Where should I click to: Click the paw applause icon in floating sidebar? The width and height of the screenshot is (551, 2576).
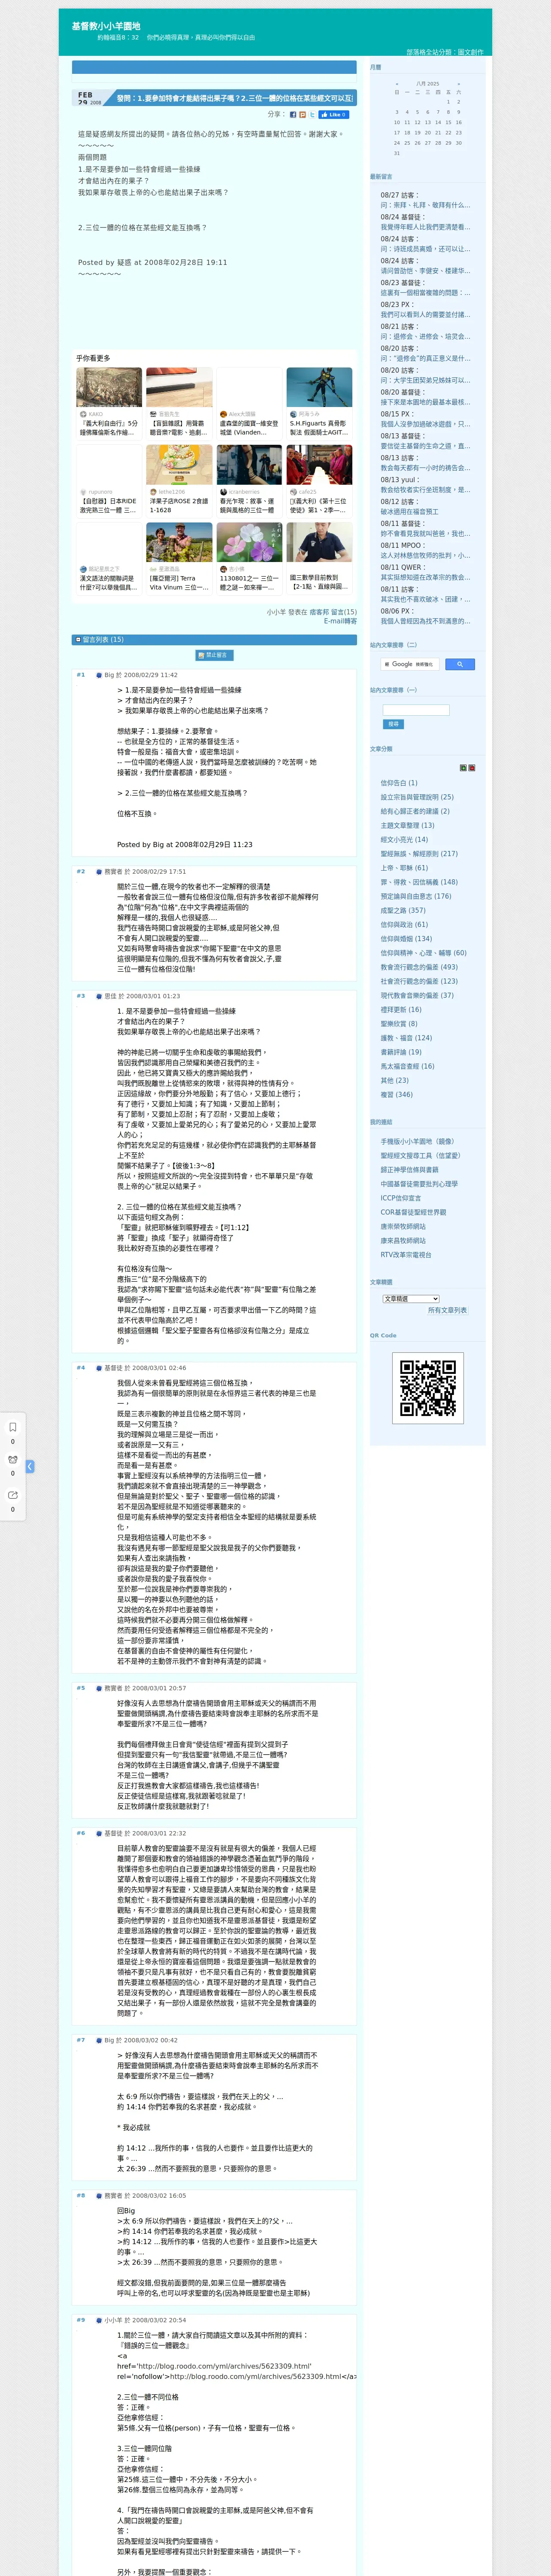13,1460
